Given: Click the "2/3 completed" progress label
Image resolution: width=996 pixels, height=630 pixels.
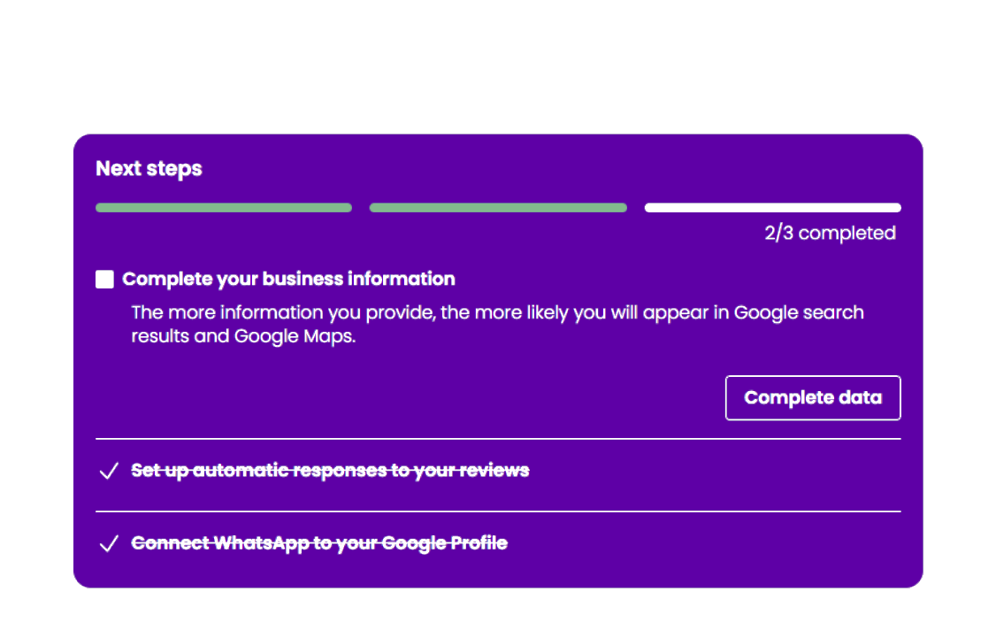Looking at the screenshot, I should pos(830,234).
